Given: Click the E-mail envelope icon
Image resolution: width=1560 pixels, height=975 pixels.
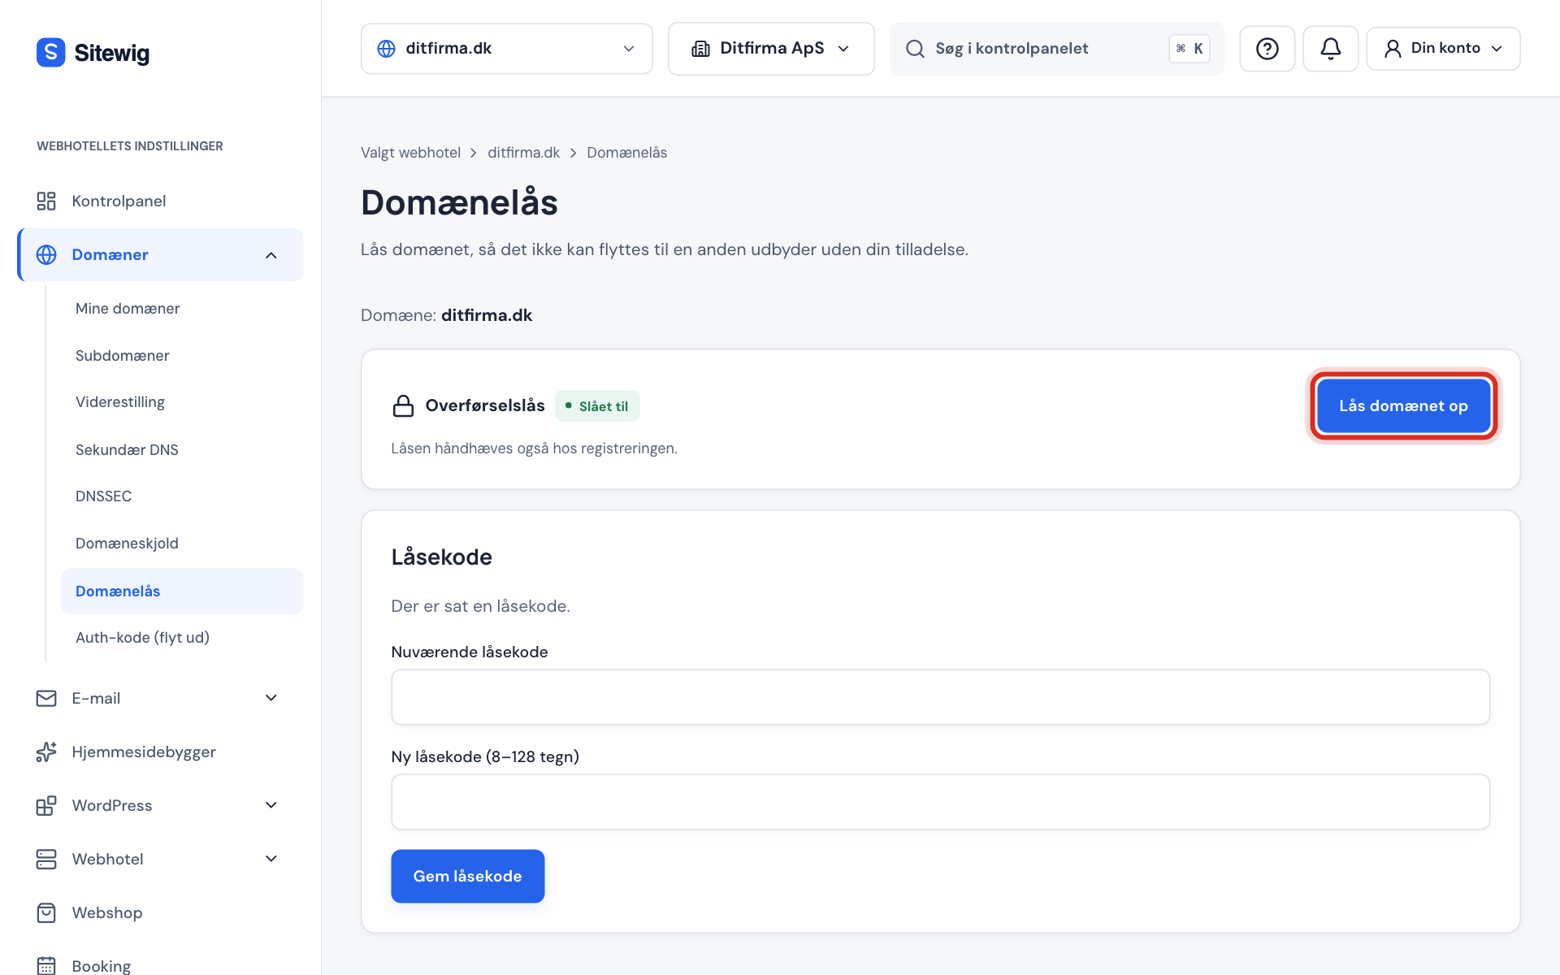Looking at the screenshot, I should pos(46,698).
